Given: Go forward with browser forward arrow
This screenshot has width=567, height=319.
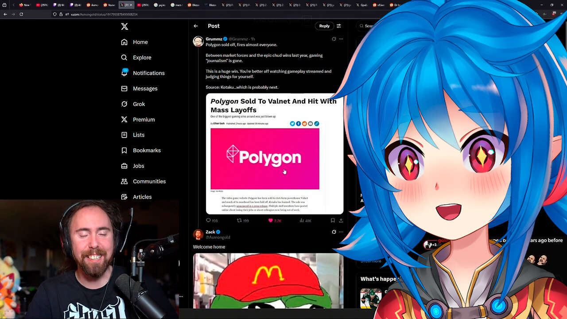Looking at the screenshot, I should pyautogui.click(x=13, y=14).
